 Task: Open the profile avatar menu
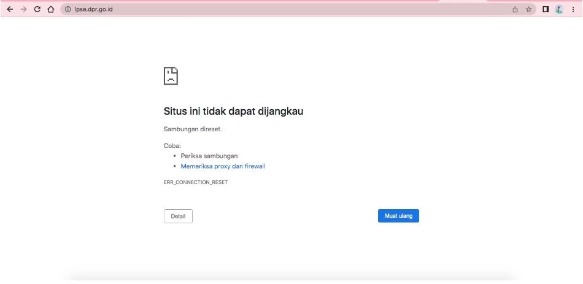[559, 9]
